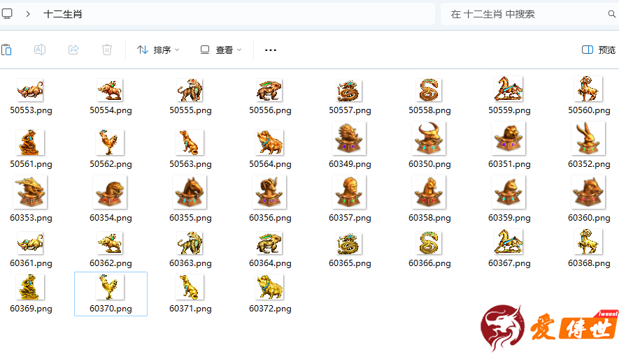619x361 pixels.
Task: Toggle the 预览 preview pane
Action: [x=599, y=50]
